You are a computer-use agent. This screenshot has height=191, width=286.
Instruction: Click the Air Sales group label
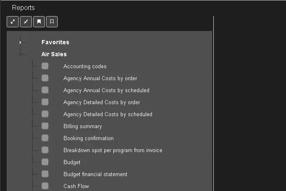[x=54, y=54]
